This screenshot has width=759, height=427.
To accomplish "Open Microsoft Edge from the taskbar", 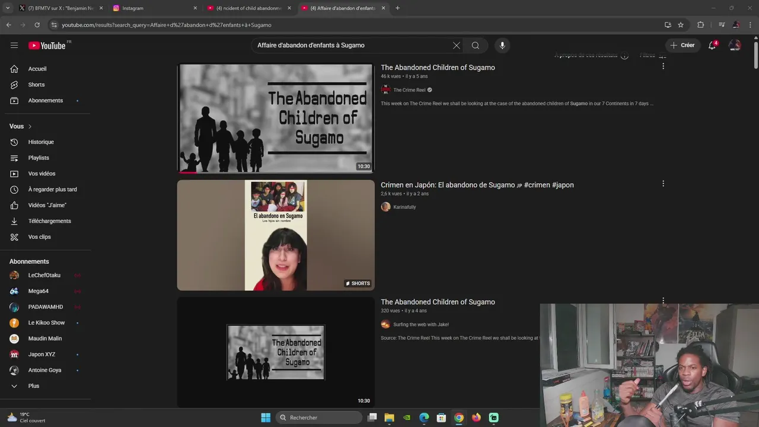I will (x=424, y=418).
